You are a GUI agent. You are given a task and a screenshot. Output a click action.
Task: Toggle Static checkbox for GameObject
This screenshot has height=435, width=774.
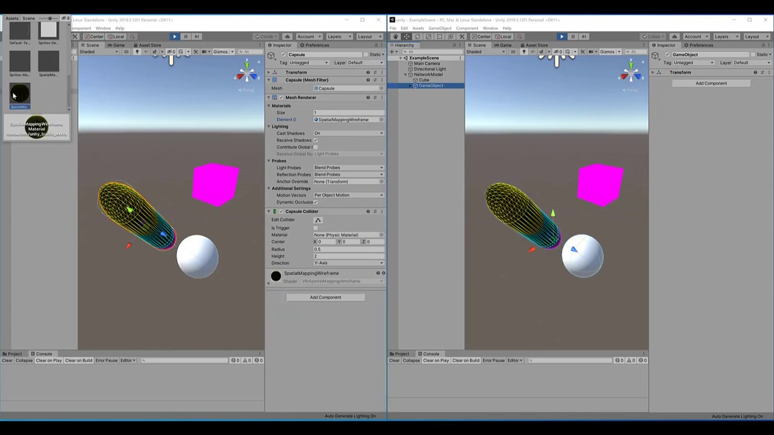point(753,54)
